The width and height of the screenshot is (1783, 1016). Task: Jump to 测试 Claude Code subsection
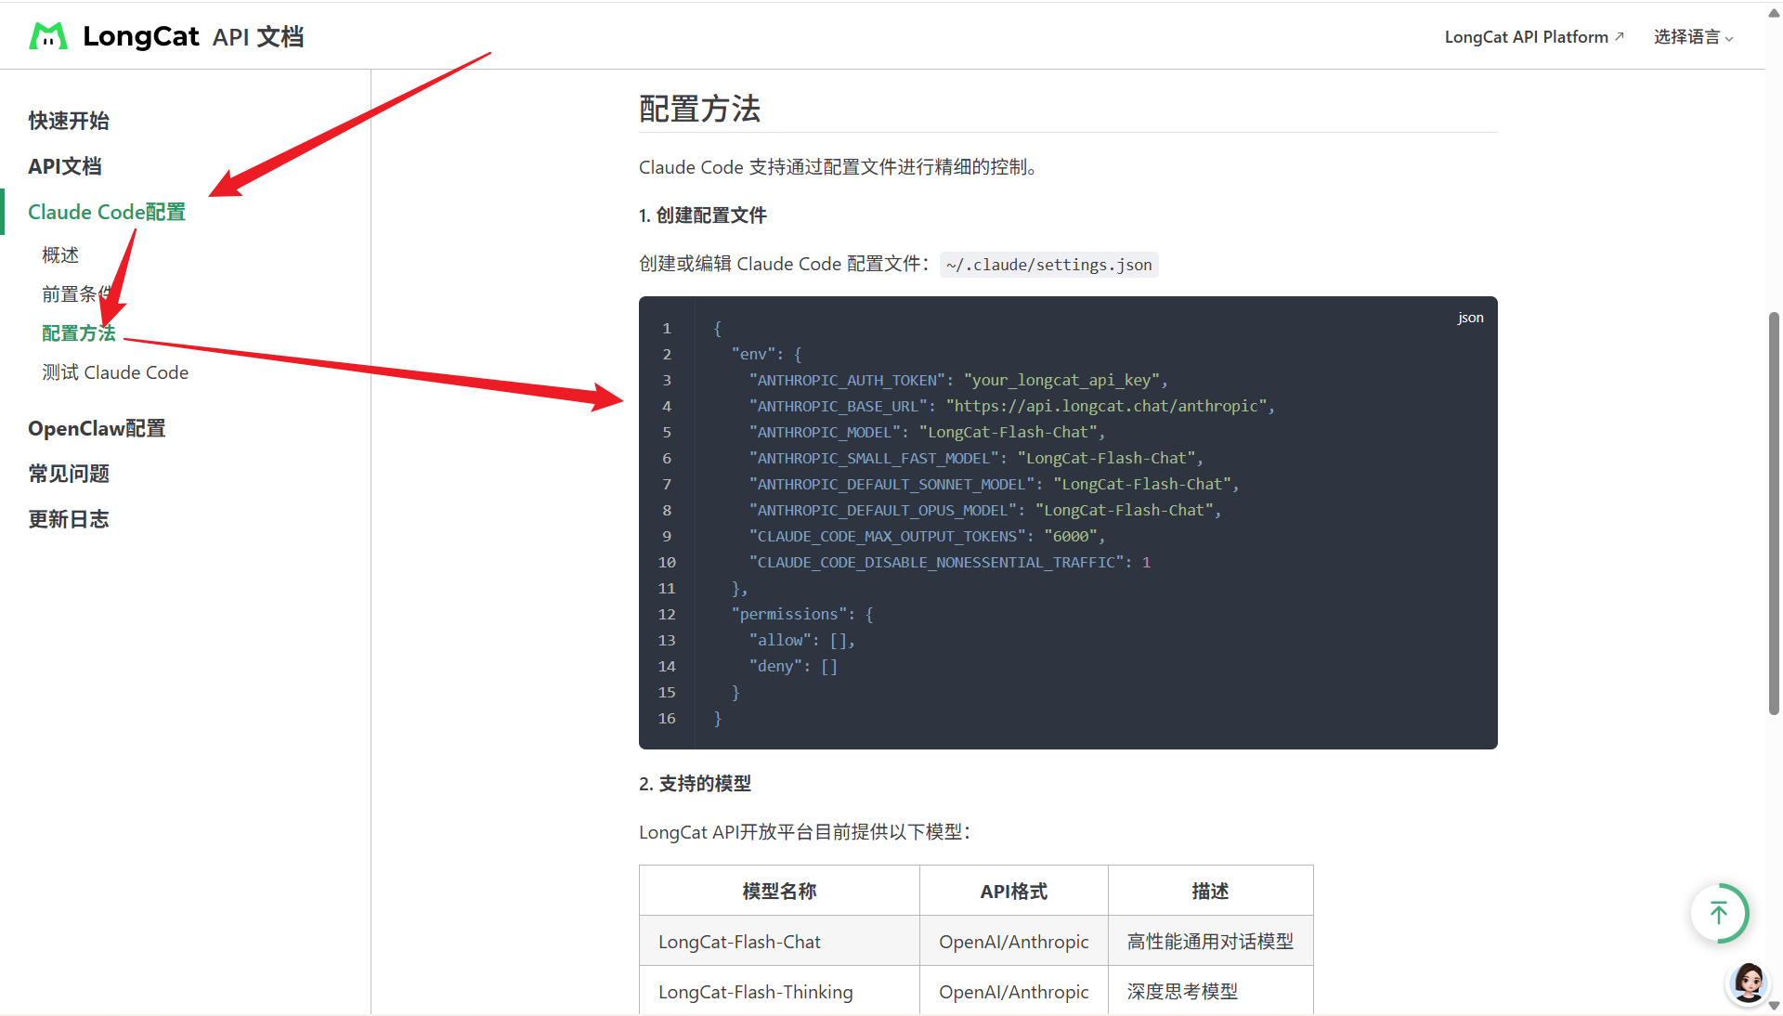[x=115, y=372]
